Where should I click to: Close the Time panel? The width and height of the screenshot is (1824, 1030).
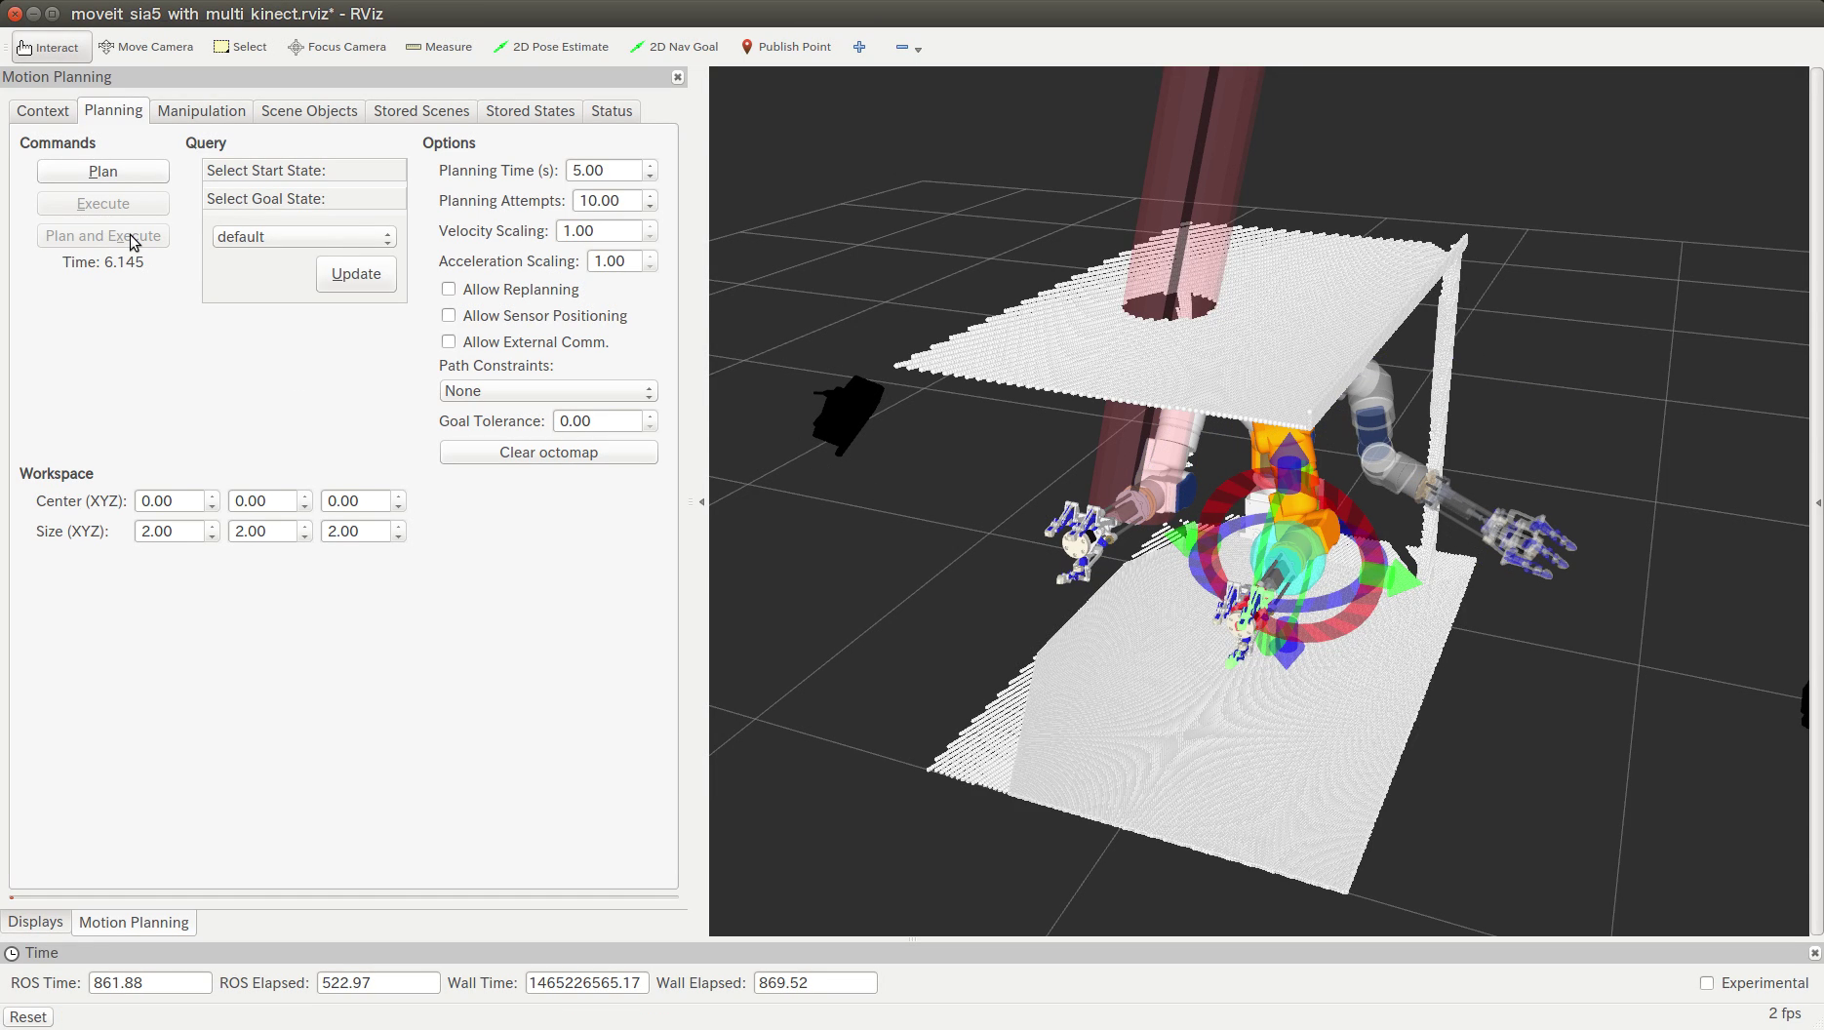[1814, 953]
